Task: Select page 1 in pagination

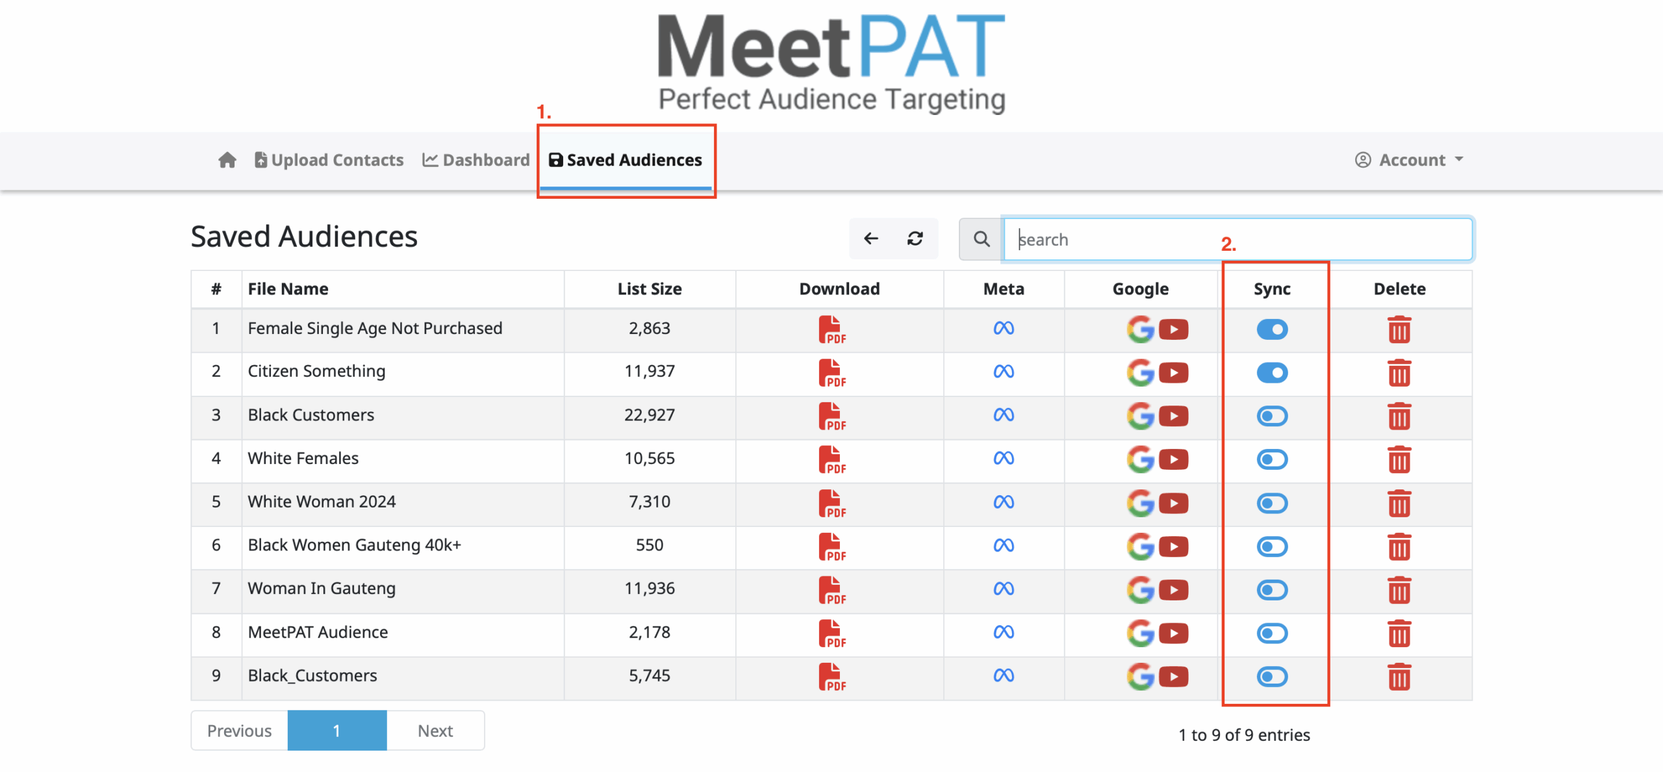Action: click(x=336, y=731)
